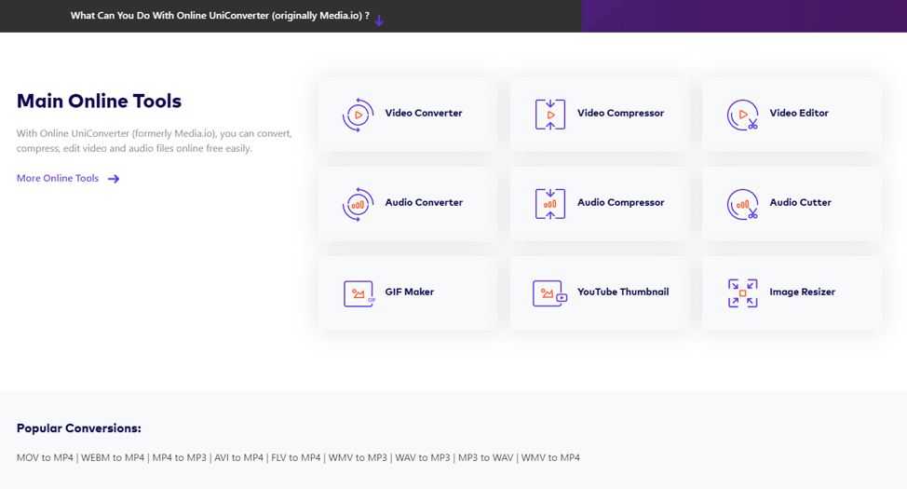
Task: Open the Video Converter tool label
Action: [424, 113]
